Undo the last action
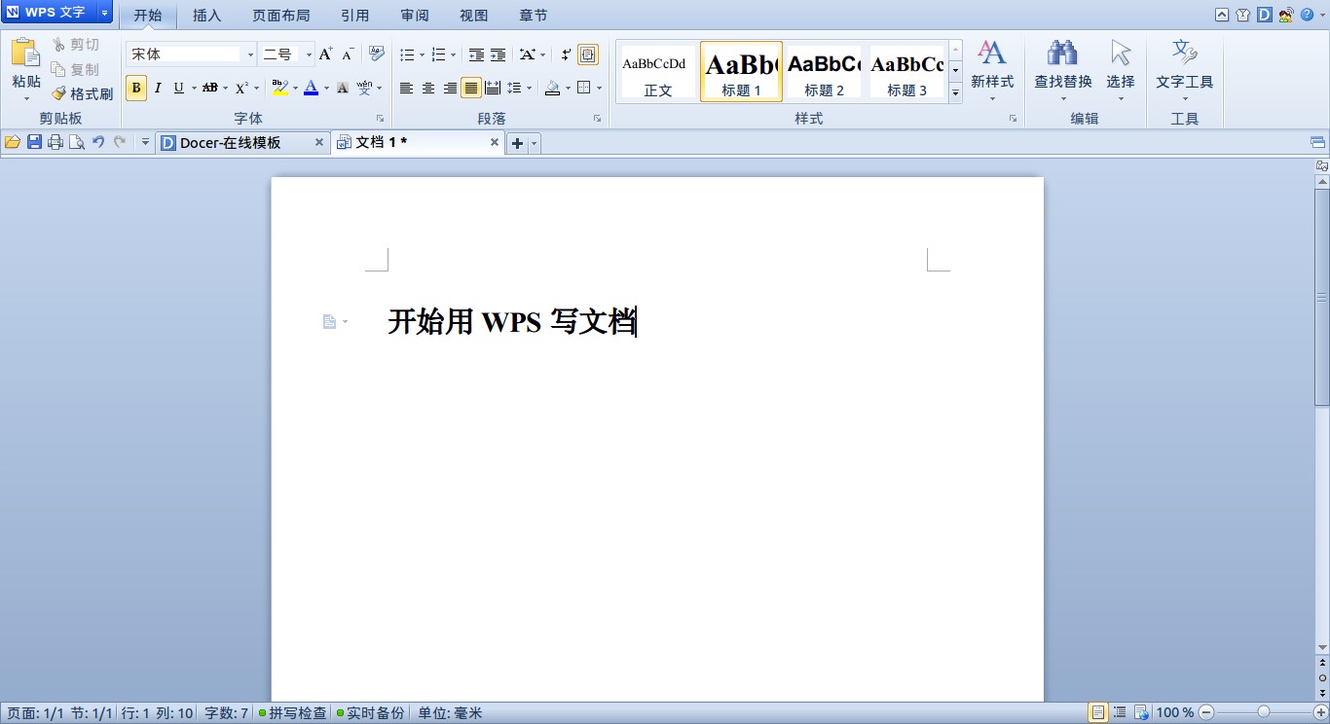This screenshot has height=724, width=1330. coord(98,142)
